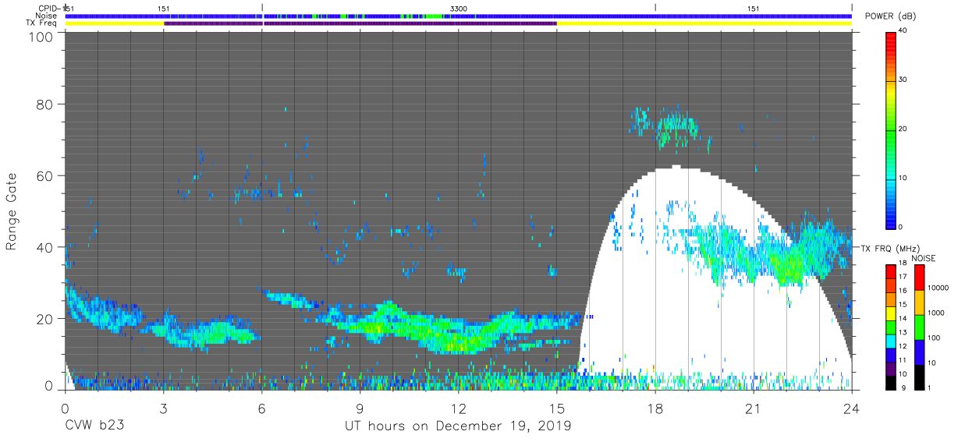
Task: Click hour 6 tick on time axis
Action: tap(262, 407)
